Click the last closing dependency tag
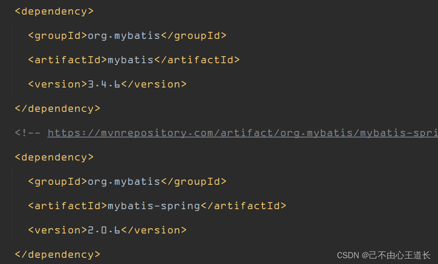The image size is (438, 264). [58, 255]
